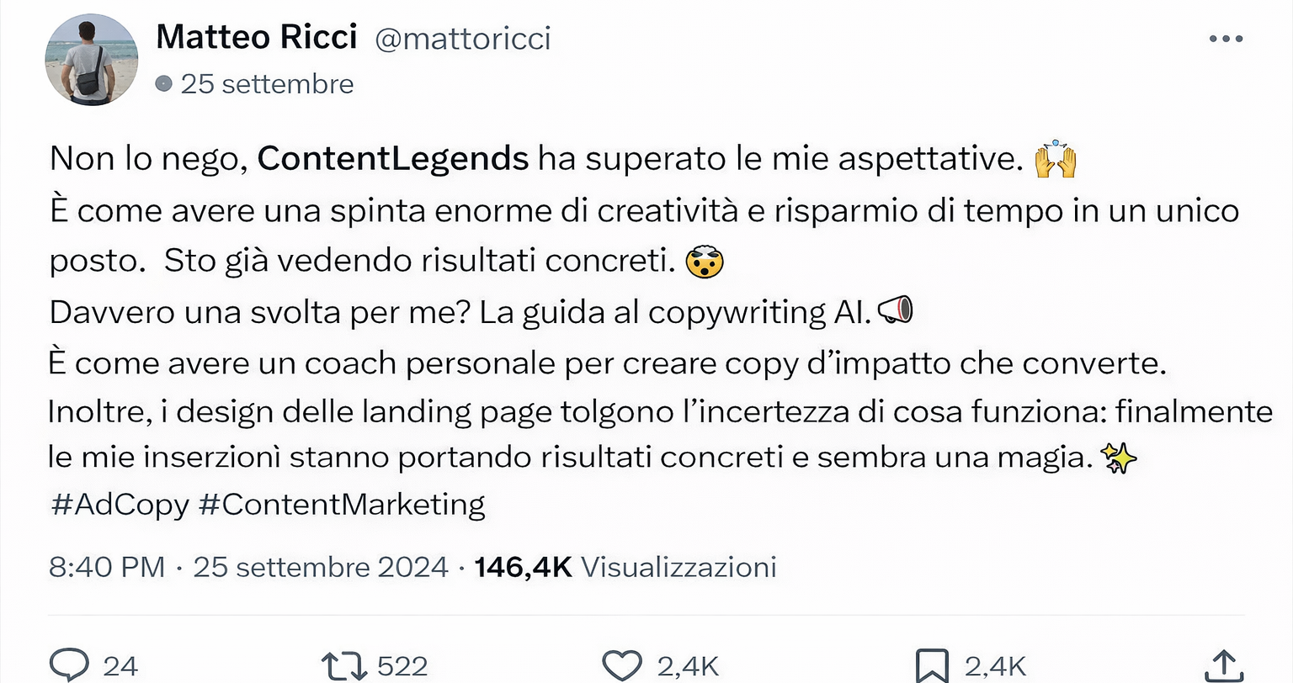Open the @mattoricci handle link
This screenshot has height=683, width=1293.
pyautogui.click(x=462, y=39)
